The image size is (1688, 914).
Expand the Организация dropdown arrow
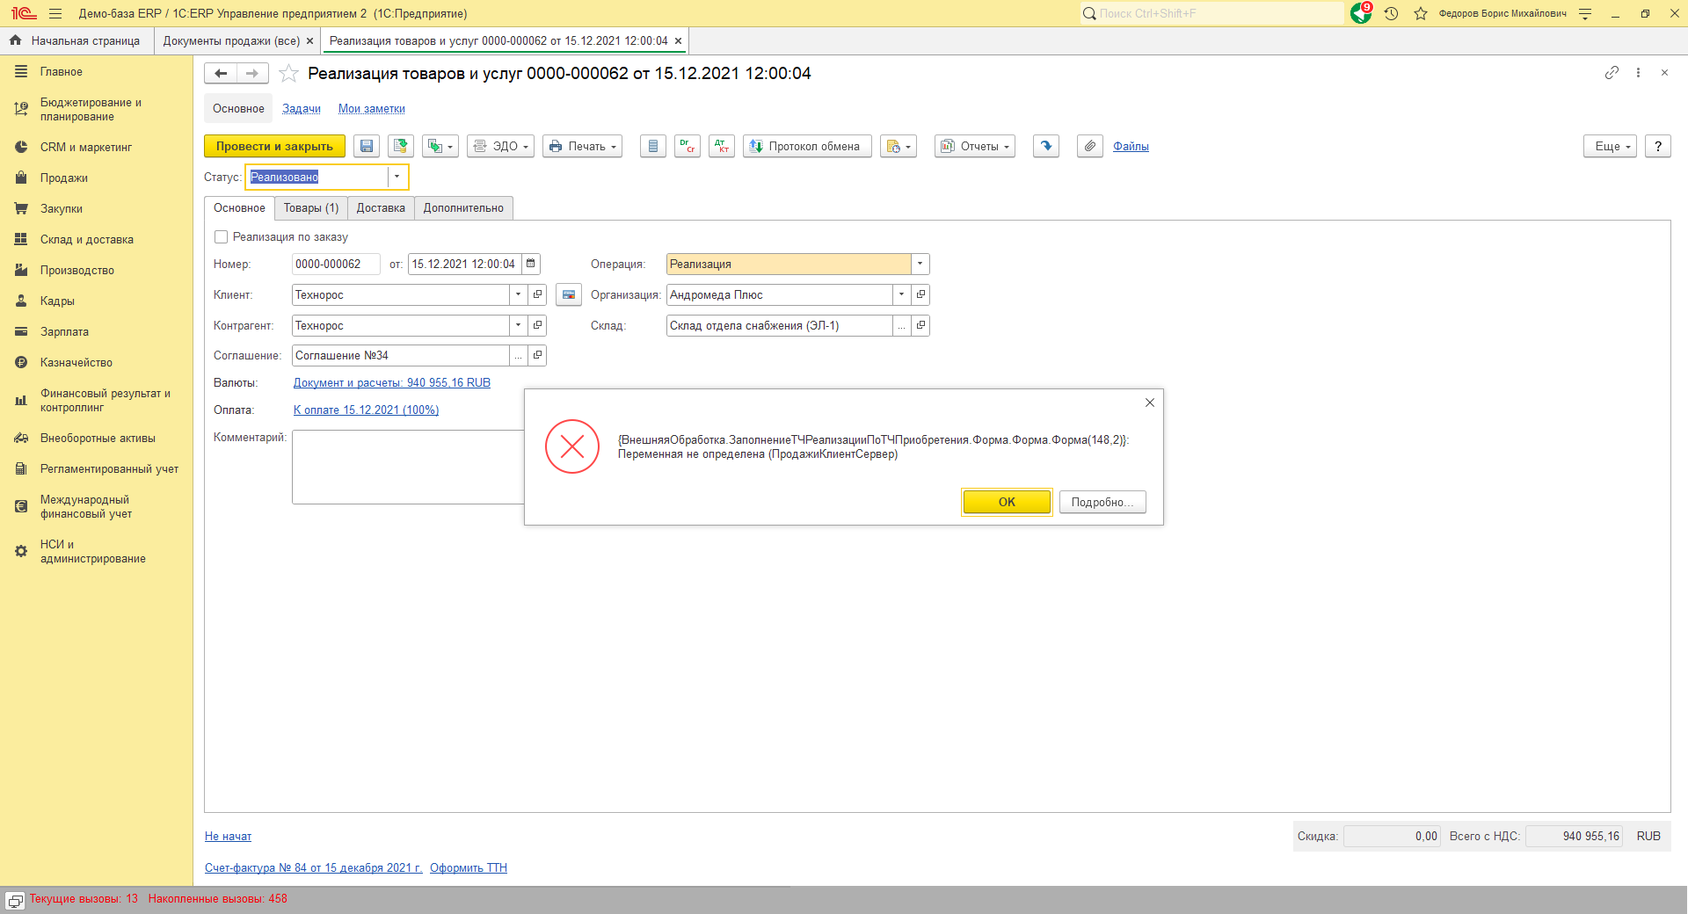click(x=901, y=294)
